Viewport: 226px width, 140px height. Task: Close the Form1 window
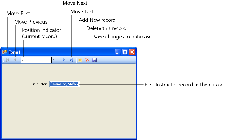point(132,52)
